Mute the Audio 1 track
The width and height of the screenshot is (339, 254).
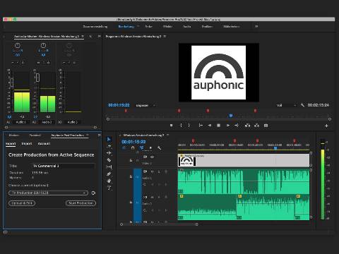[152, 171]
